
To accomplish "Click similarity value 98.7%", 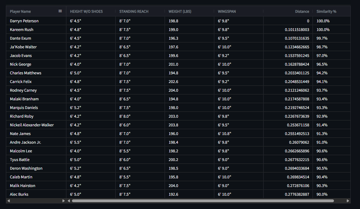I will point(322,47).
